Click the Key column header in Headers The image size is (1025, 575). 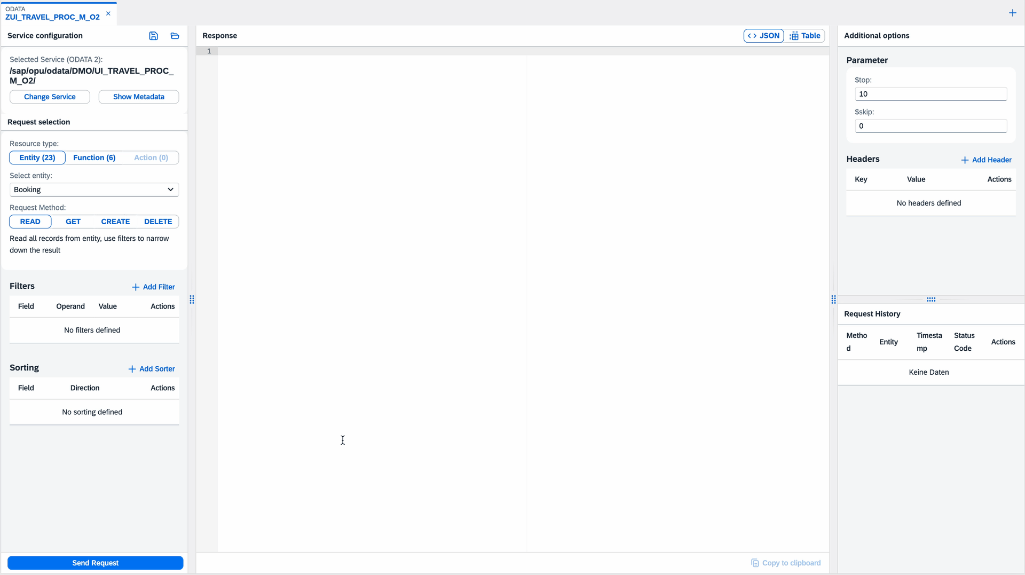tap(861, 179)
